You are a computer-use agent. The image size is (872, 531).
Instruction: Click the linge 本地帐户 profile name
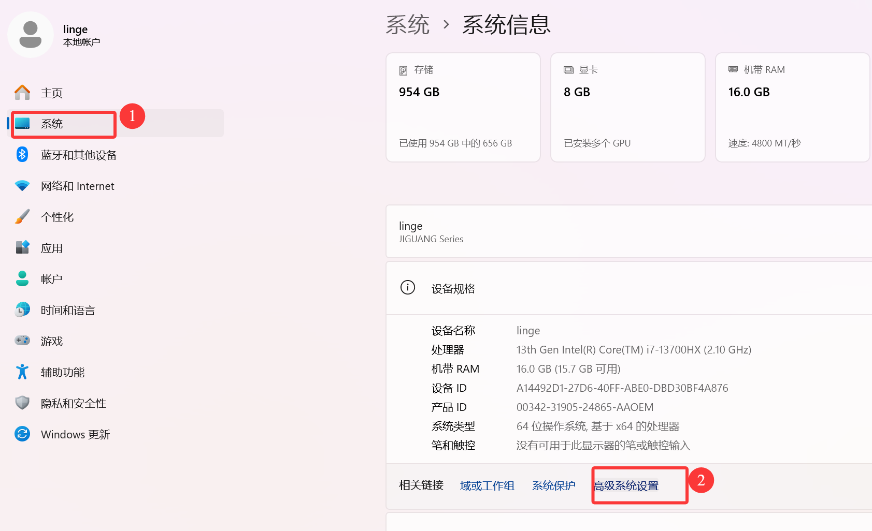81,35
